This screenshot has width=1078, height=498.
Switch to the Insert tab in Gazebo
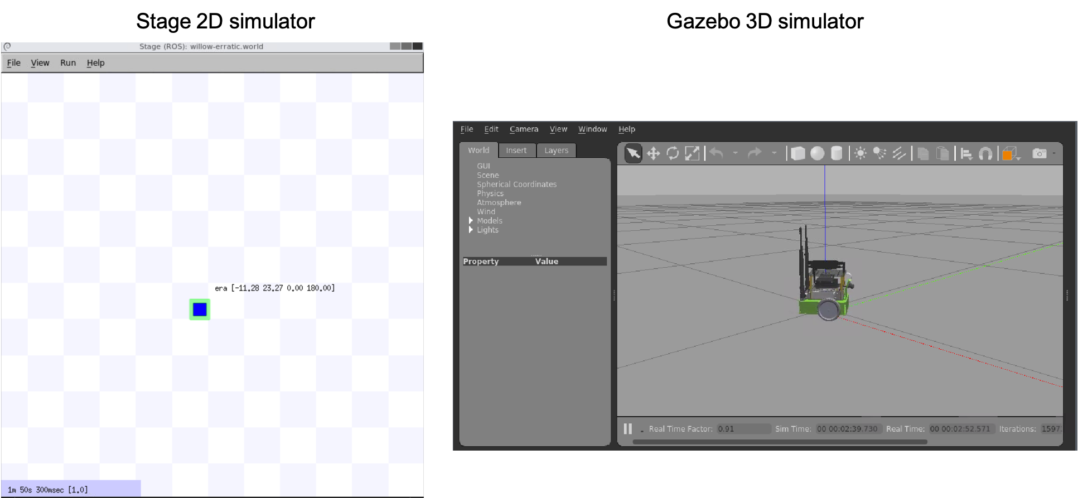click(516, 151)
